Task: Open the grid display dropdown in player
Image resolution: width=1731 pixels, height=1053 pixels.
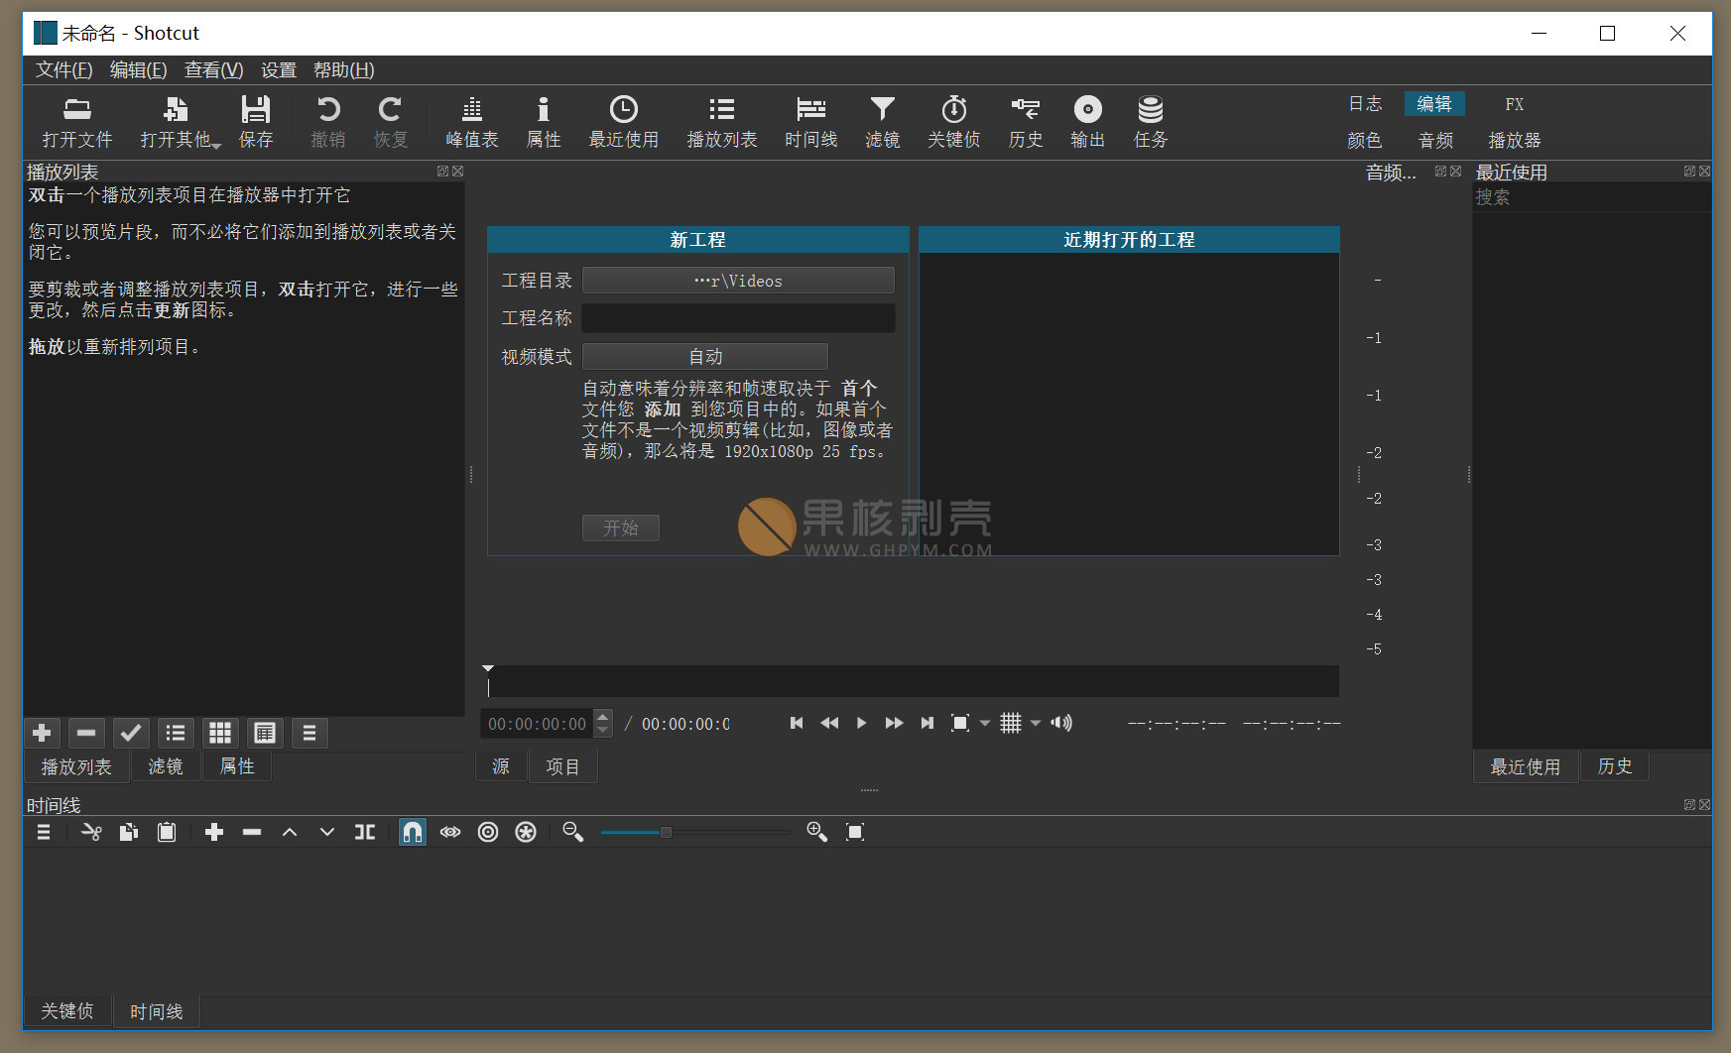Action: click(1035, 723)
